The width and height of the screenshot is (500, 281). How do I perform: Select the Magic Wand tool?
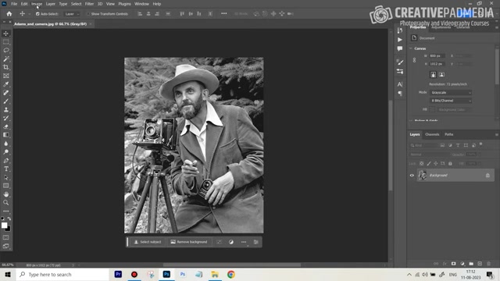pyautogui.click(x=6, y=59)
